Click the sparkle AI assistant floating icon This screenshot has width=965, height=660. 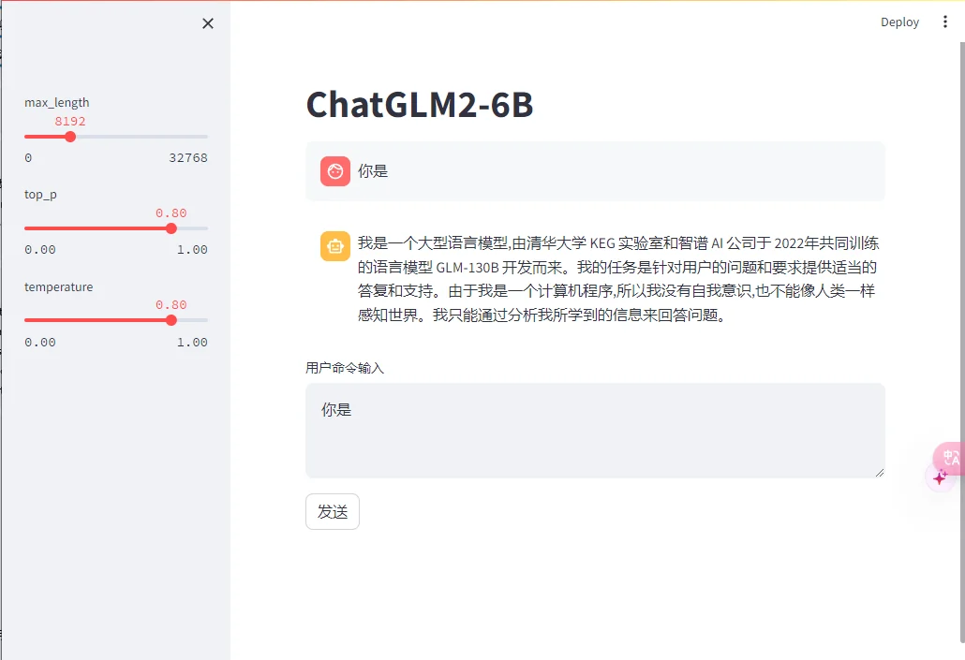pos(940,477)
